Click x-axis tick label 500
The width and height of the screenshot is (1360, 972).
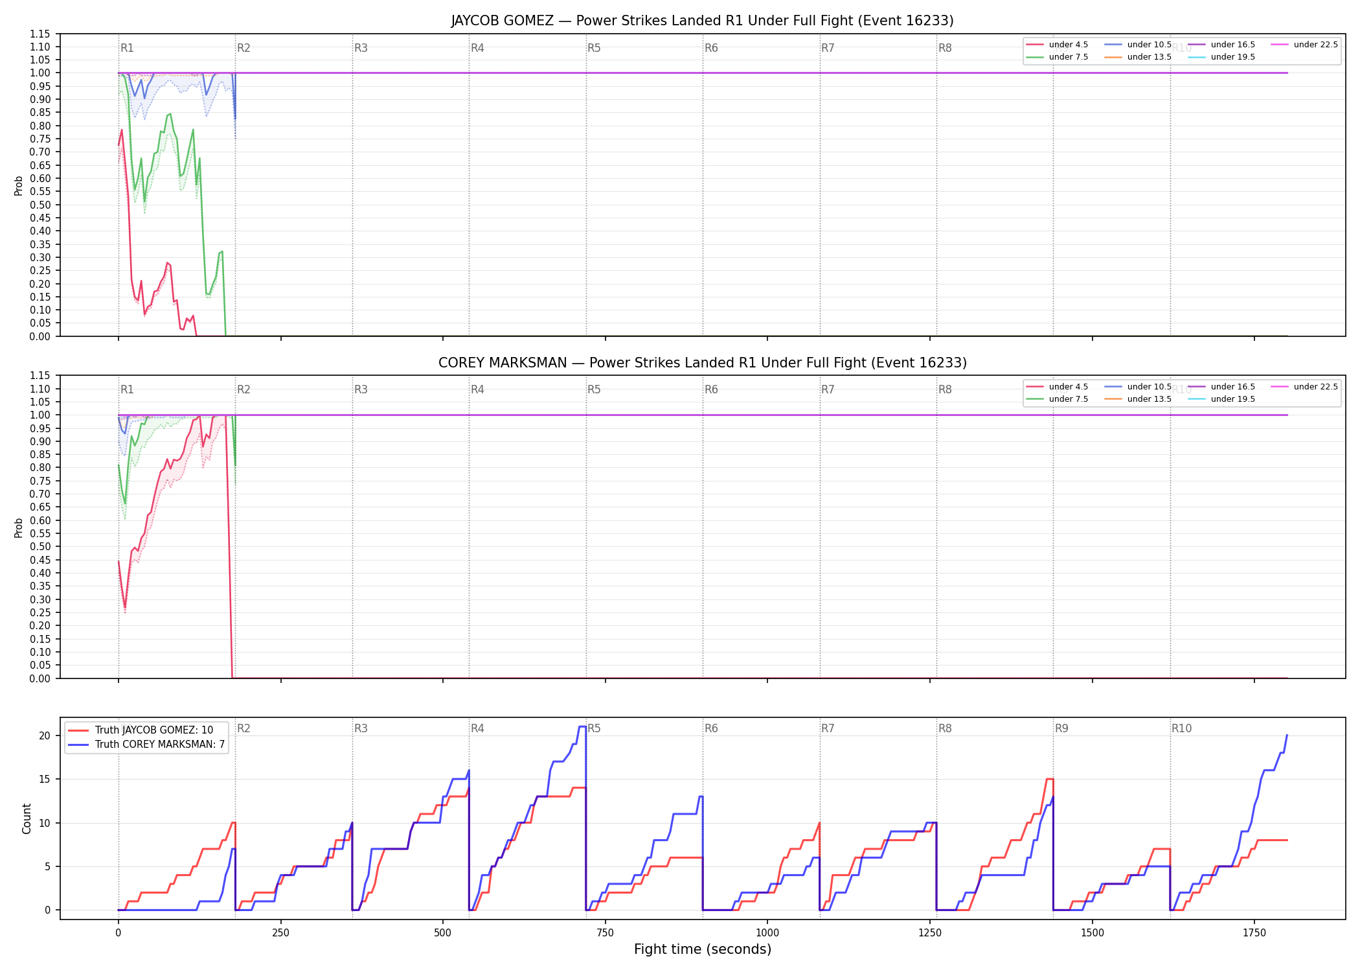pos(443,933)
